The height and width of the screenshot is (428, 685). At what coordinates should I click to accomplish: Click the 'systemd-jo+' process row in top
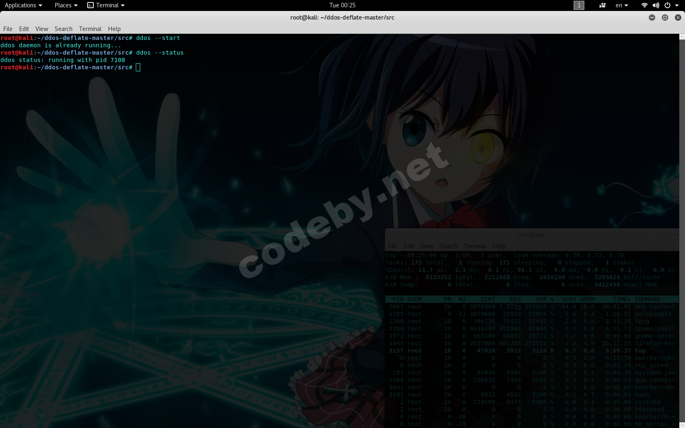[x=532, y=373]
